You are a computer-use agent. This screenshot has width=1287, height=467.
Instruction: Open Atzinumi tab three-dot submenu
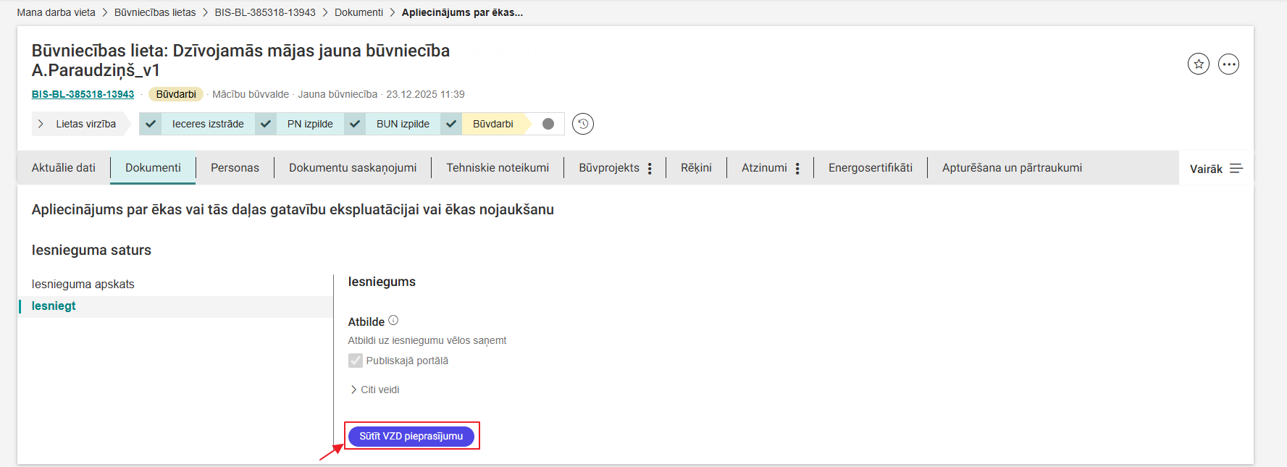[797, 168]
